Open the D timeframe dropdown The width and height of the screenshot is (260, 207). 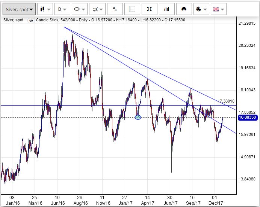(x=62, y=9)
